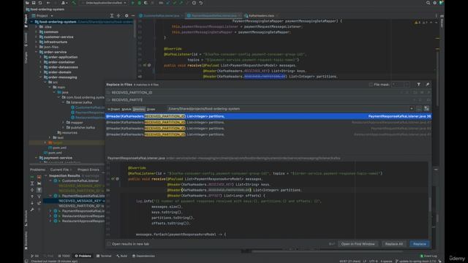
Task: Select In Project scope
Action: [114, 109]
